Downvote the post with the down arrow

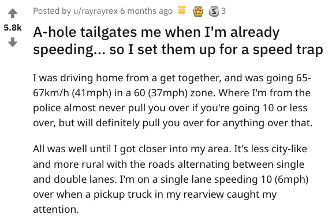[x=13, y=42]
